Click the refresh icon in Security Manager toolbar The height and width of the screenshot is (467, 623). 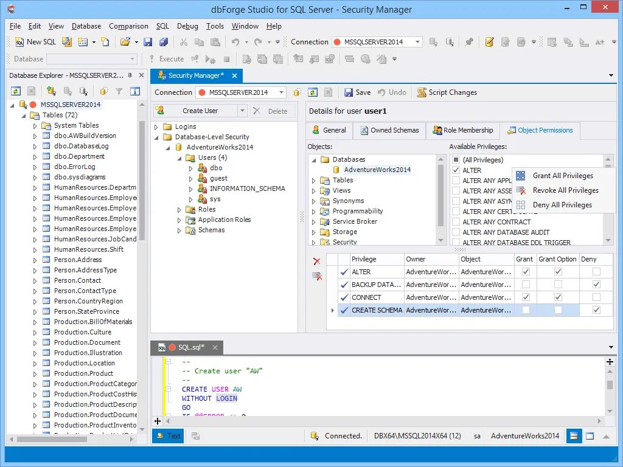click(313, 92)
